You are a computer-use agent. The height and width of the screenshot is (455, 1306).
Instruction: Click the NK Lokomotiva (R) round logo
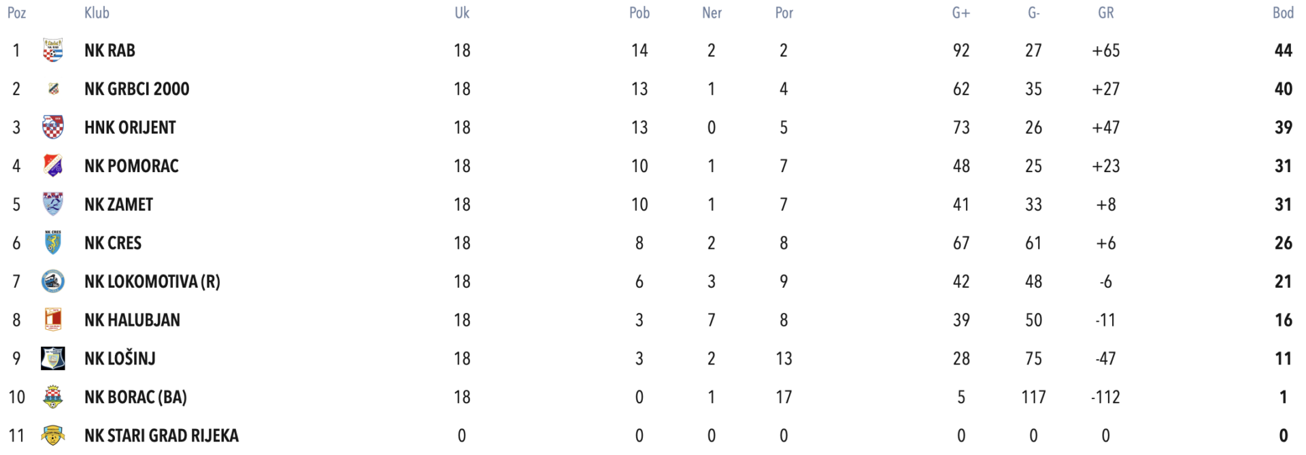pos(53,282)
